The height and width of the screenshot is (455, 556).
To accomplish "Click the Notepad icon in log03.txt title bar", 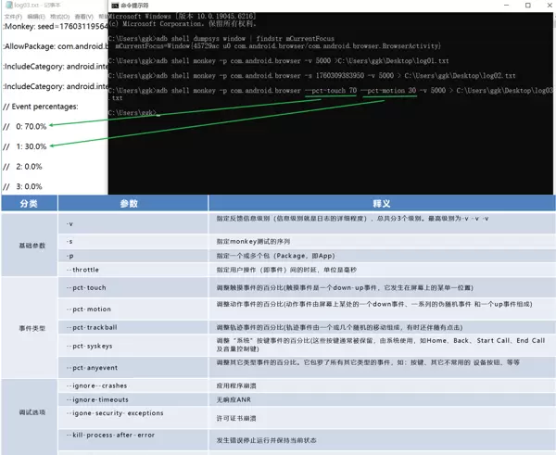I will (x=5, y=5).
